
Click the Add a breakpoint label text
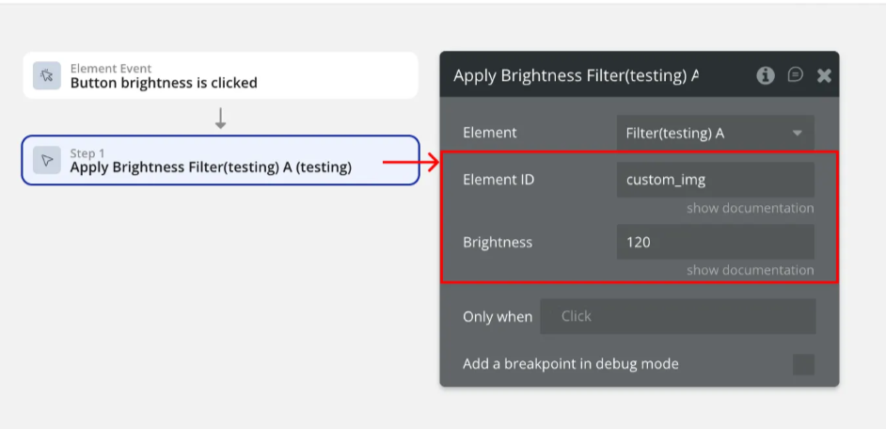tap(570, 364)
